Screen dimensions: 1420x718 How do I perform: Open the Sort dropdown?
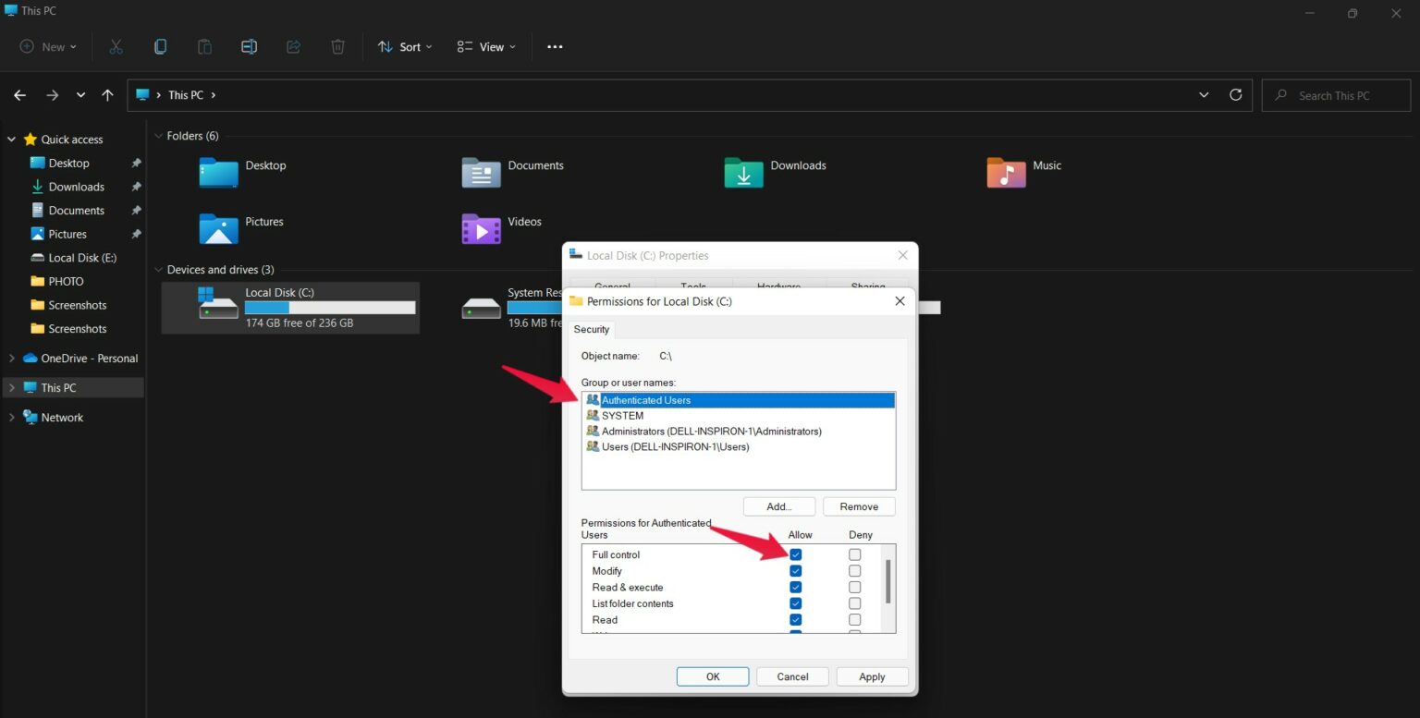coord(404,46)
